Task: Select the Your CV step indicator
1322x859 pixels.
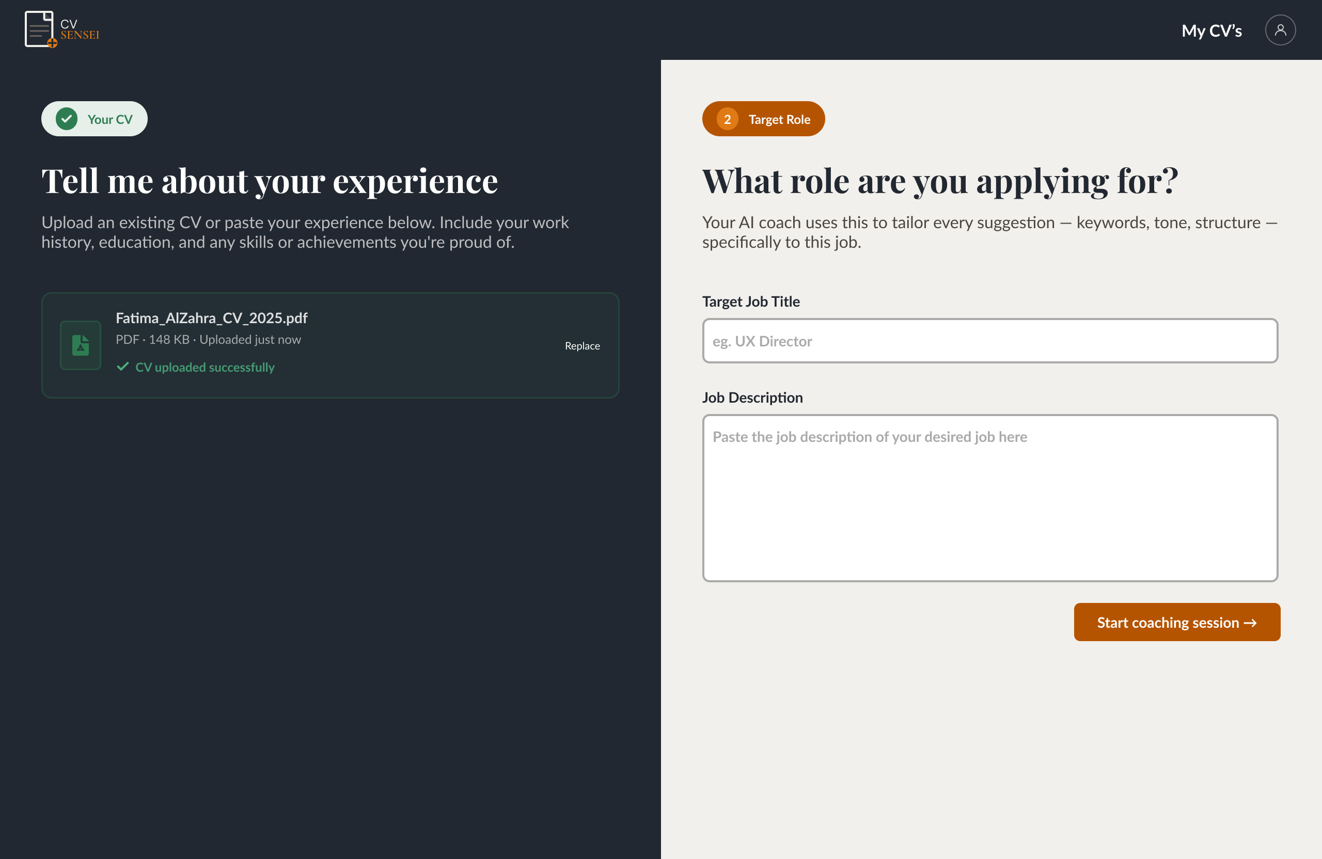Action: point(94,118)
